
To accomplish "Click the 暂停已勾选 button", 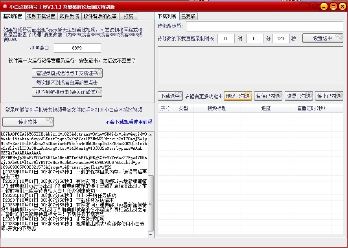I will [x=268, y=96].
